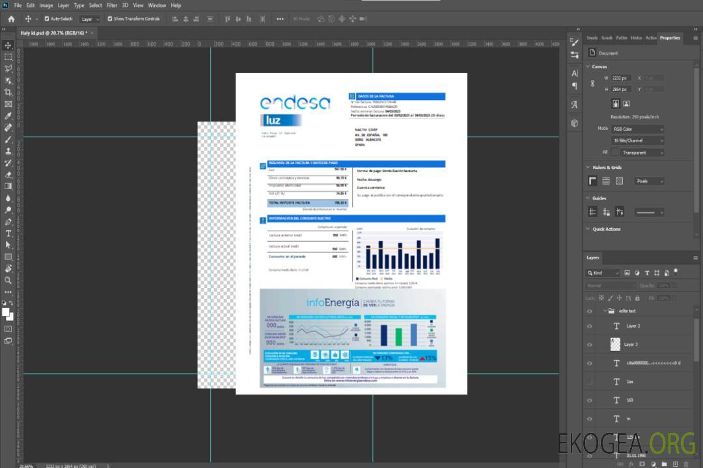Set canvas to landscape orientation
703x468 pixels.
(626, 103)
